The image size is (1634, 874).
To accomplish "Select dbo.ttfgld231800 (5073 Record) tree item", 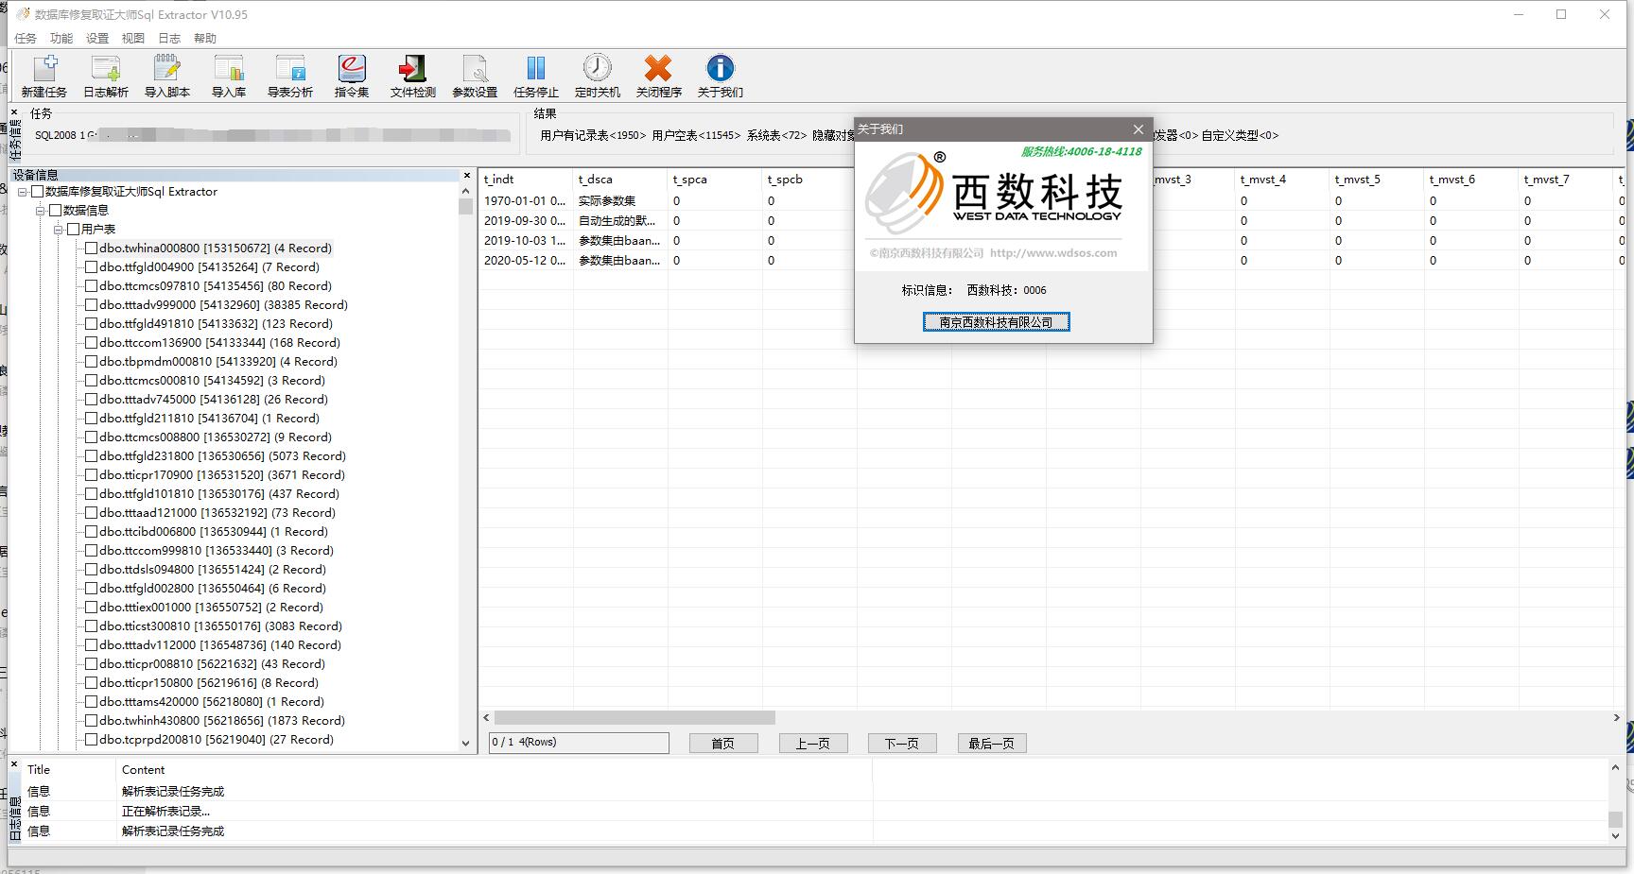I will coord(222,456).
